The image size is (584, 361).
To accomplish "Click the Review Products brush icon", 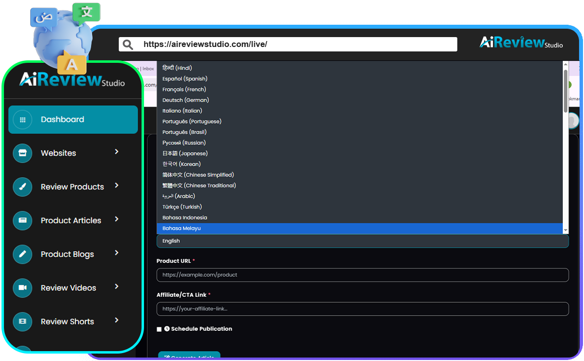I will (x=22, y=187).
